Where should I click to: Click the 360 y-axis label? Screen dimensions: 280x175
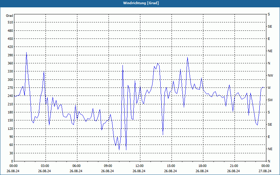[10, 63]
